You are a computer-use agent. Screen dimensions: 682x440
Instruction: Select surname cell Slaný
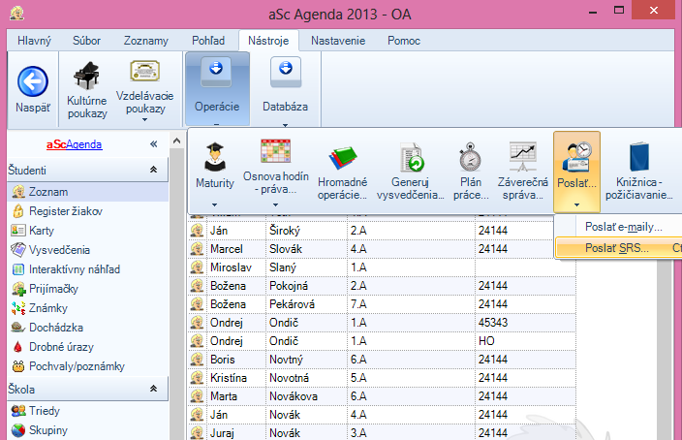[306, 267]
